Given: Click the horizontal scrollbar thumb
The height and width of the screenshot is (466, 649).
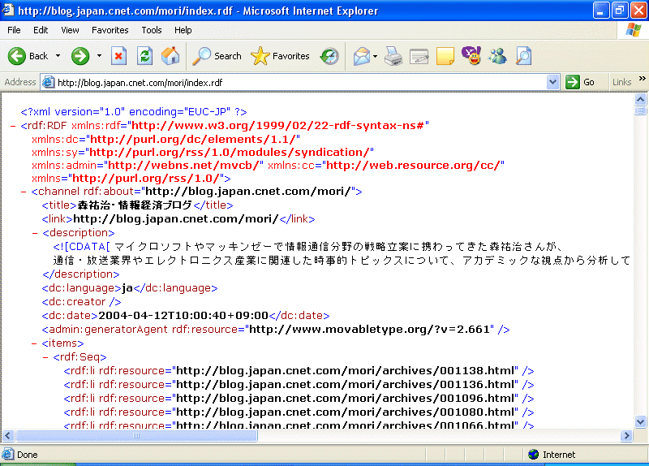Looking at the screenshot, I should coord(136,436).
